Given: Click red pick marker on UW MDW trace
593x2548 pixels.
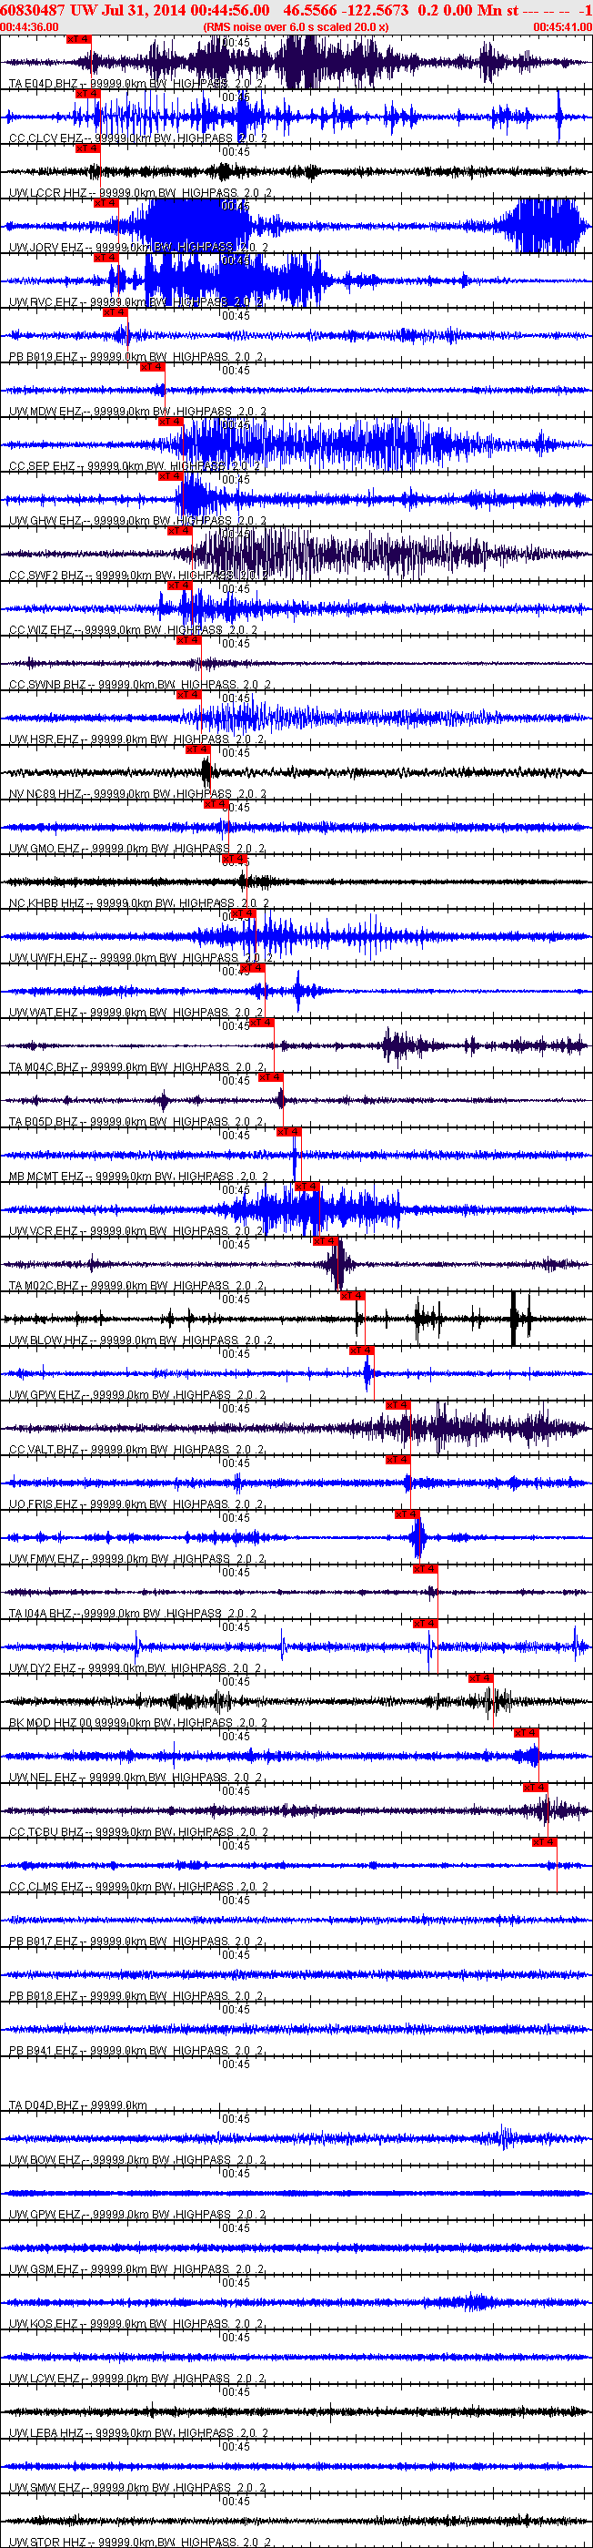Looking at the screenshot, I should [151, 367].
